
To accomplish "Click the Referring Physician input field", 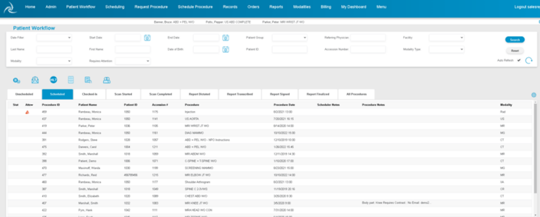I will pyautogui.click(x=368, y=38).
